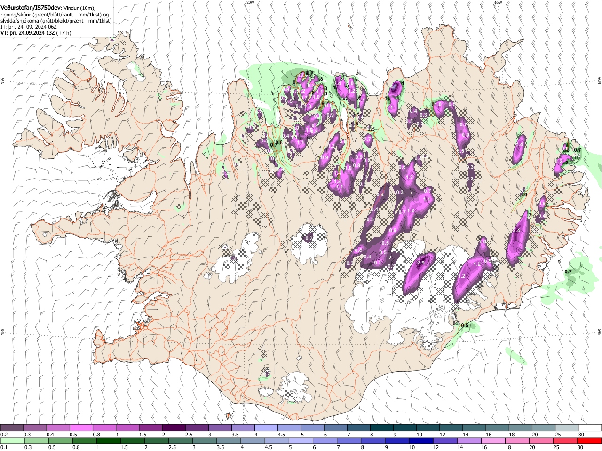602x451 pixels.
Task: Select the lower legend swatch between 0.5 and 0.8
Action: [x=61, y=441]
